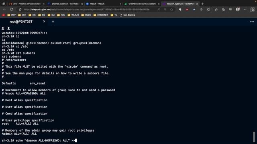Click the terminal vertical scrollbar thumb
Screen dimensions: 257x144
(254, 137)
